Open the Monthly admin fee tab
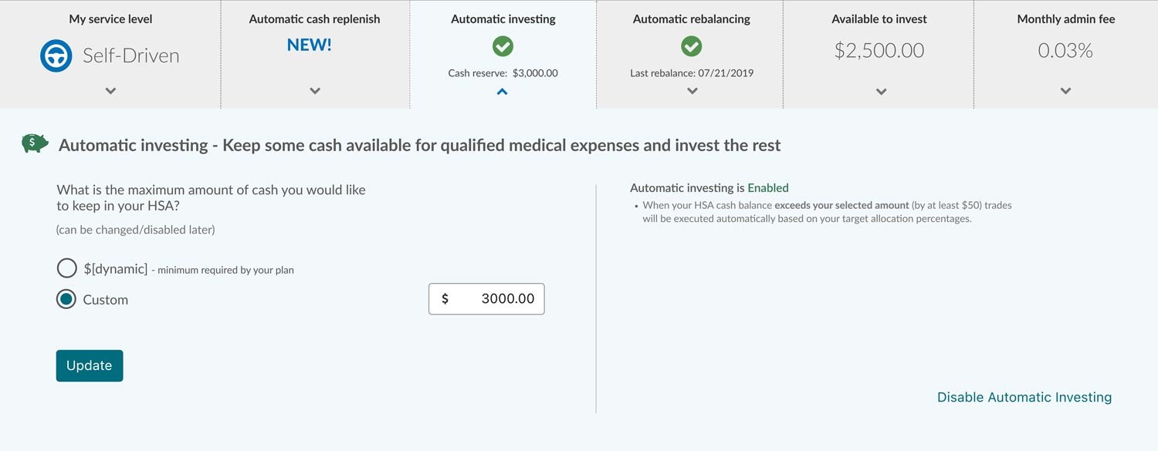The width and height of the screenshot is (1158, 451). [1065, 19]
